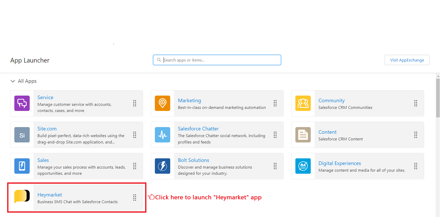Open the tan Content document icon
Image resolution: width=440 pixels, height=217 pixels.
coord(303,135)
